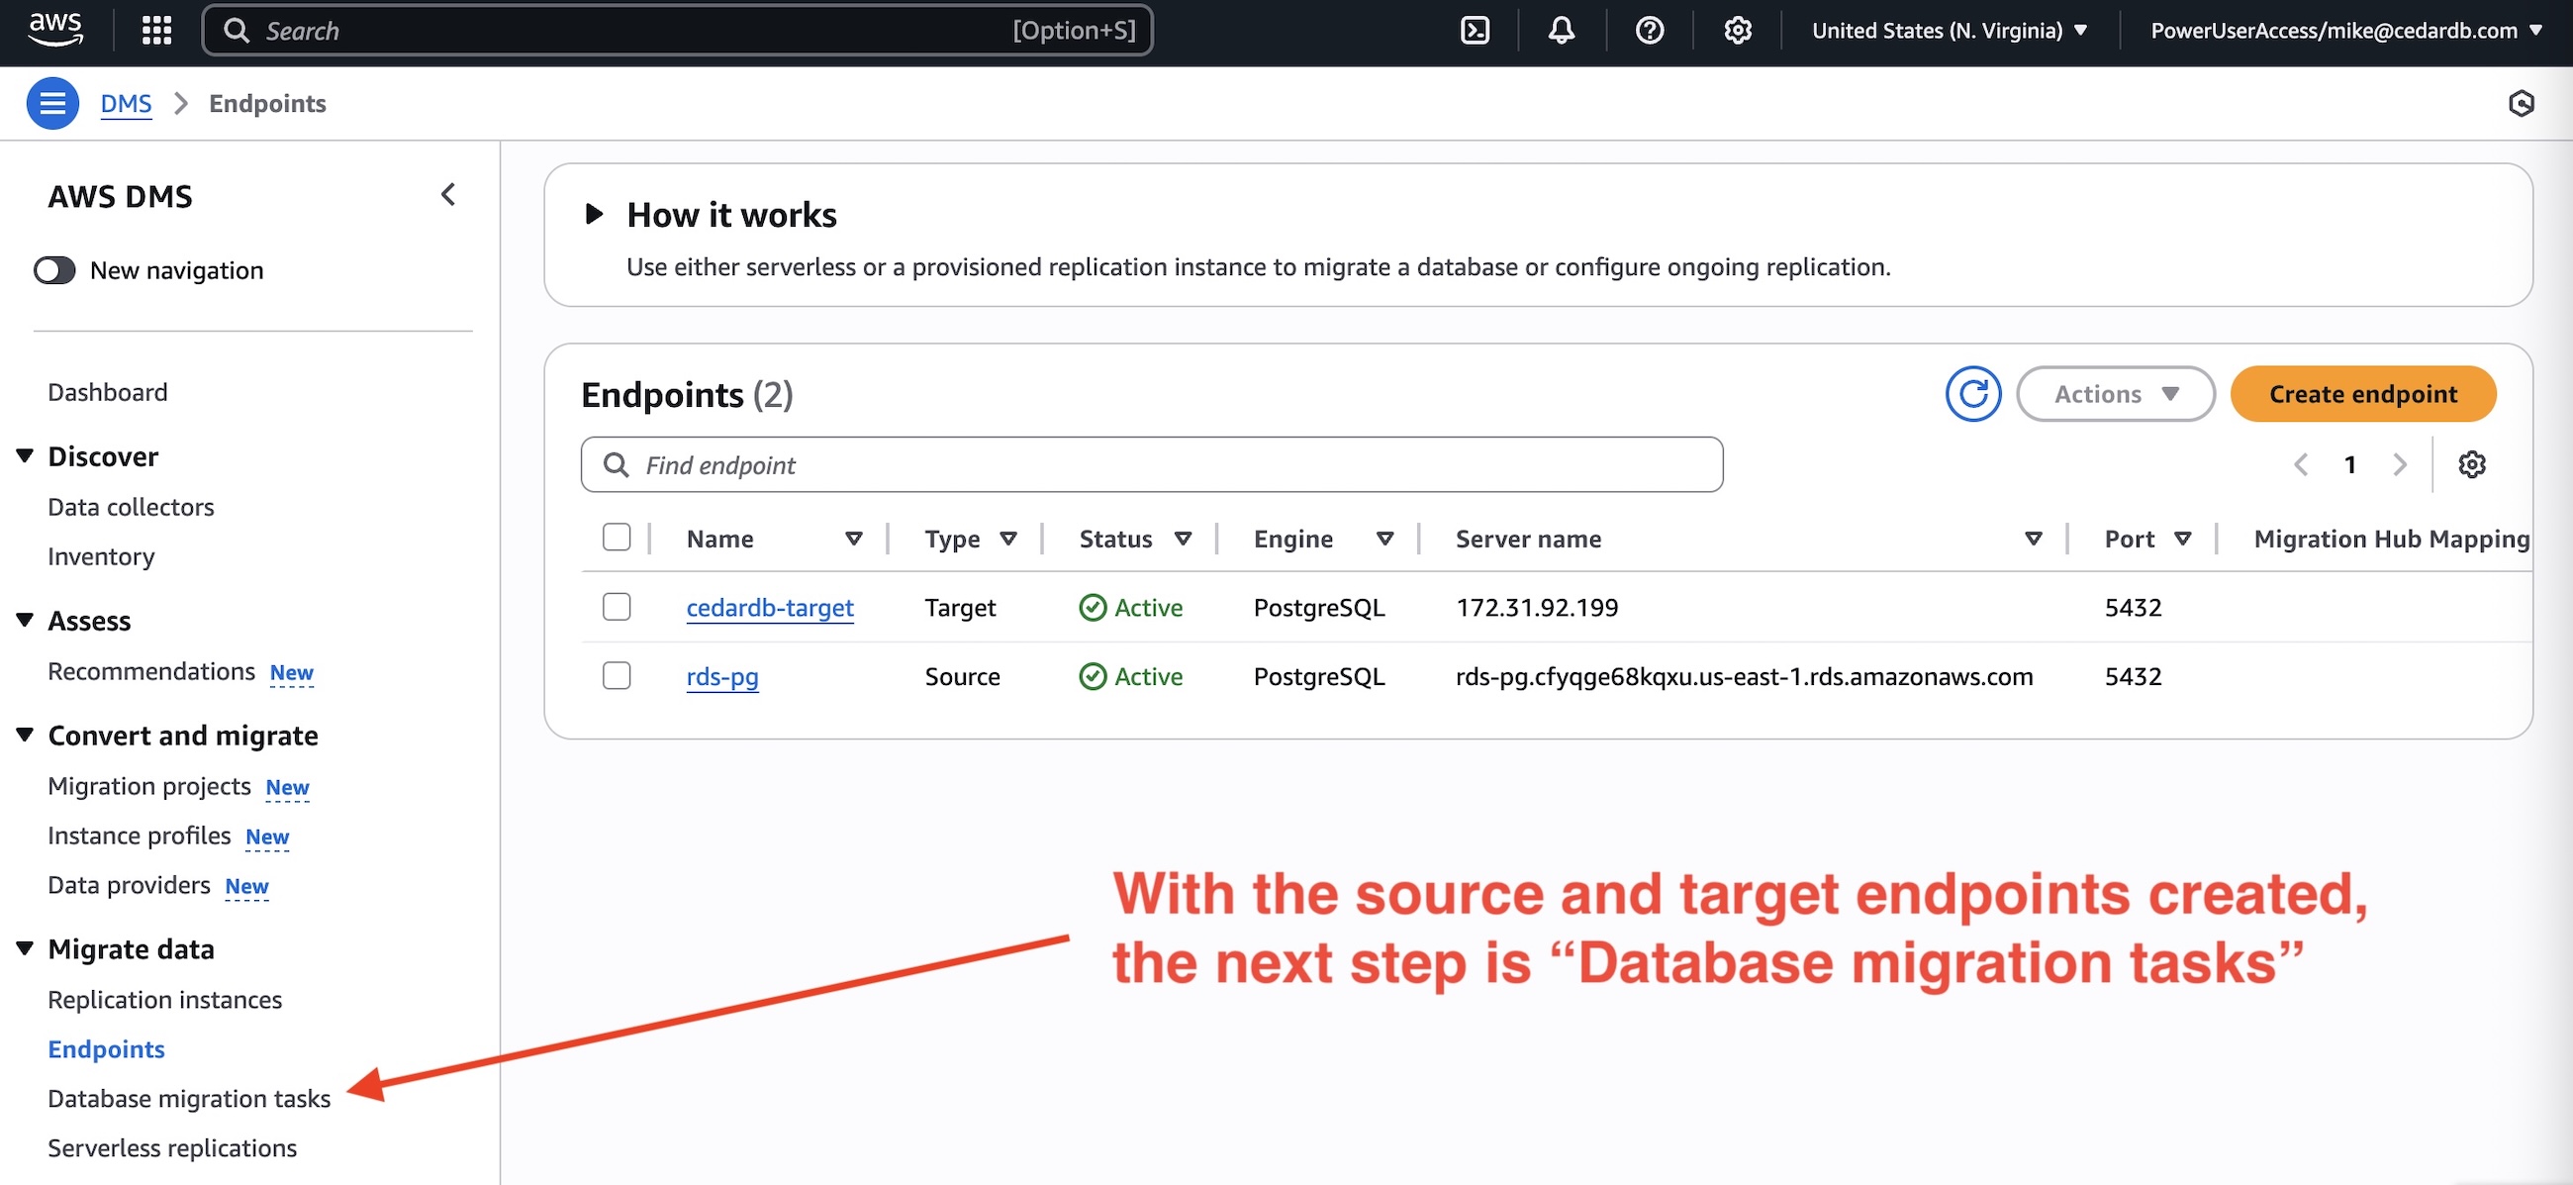Open the help menu icon
This screenshot has width=2573, height=1185.
tap(1649, 30)
